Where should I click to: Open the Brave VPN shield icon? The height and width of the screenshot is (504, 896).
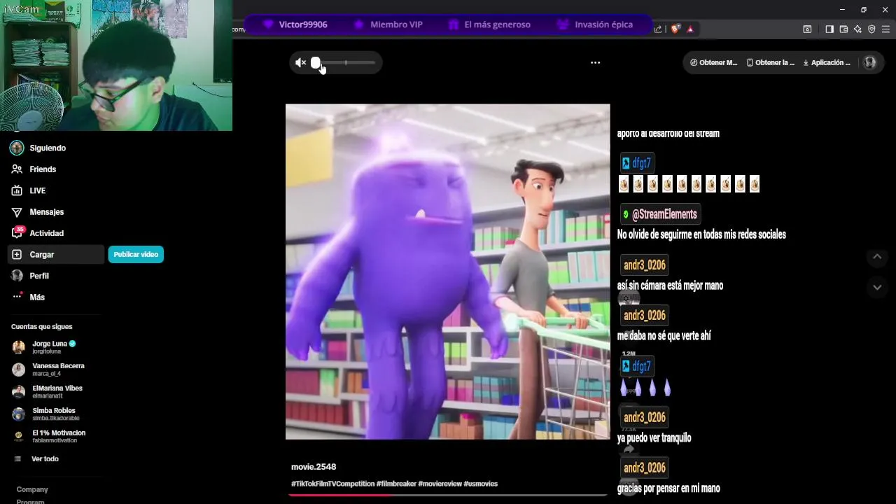coord(871,29)
